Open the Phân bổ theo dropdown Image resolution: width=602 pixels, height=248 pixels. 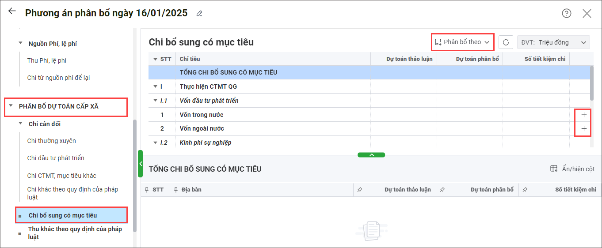462,42
